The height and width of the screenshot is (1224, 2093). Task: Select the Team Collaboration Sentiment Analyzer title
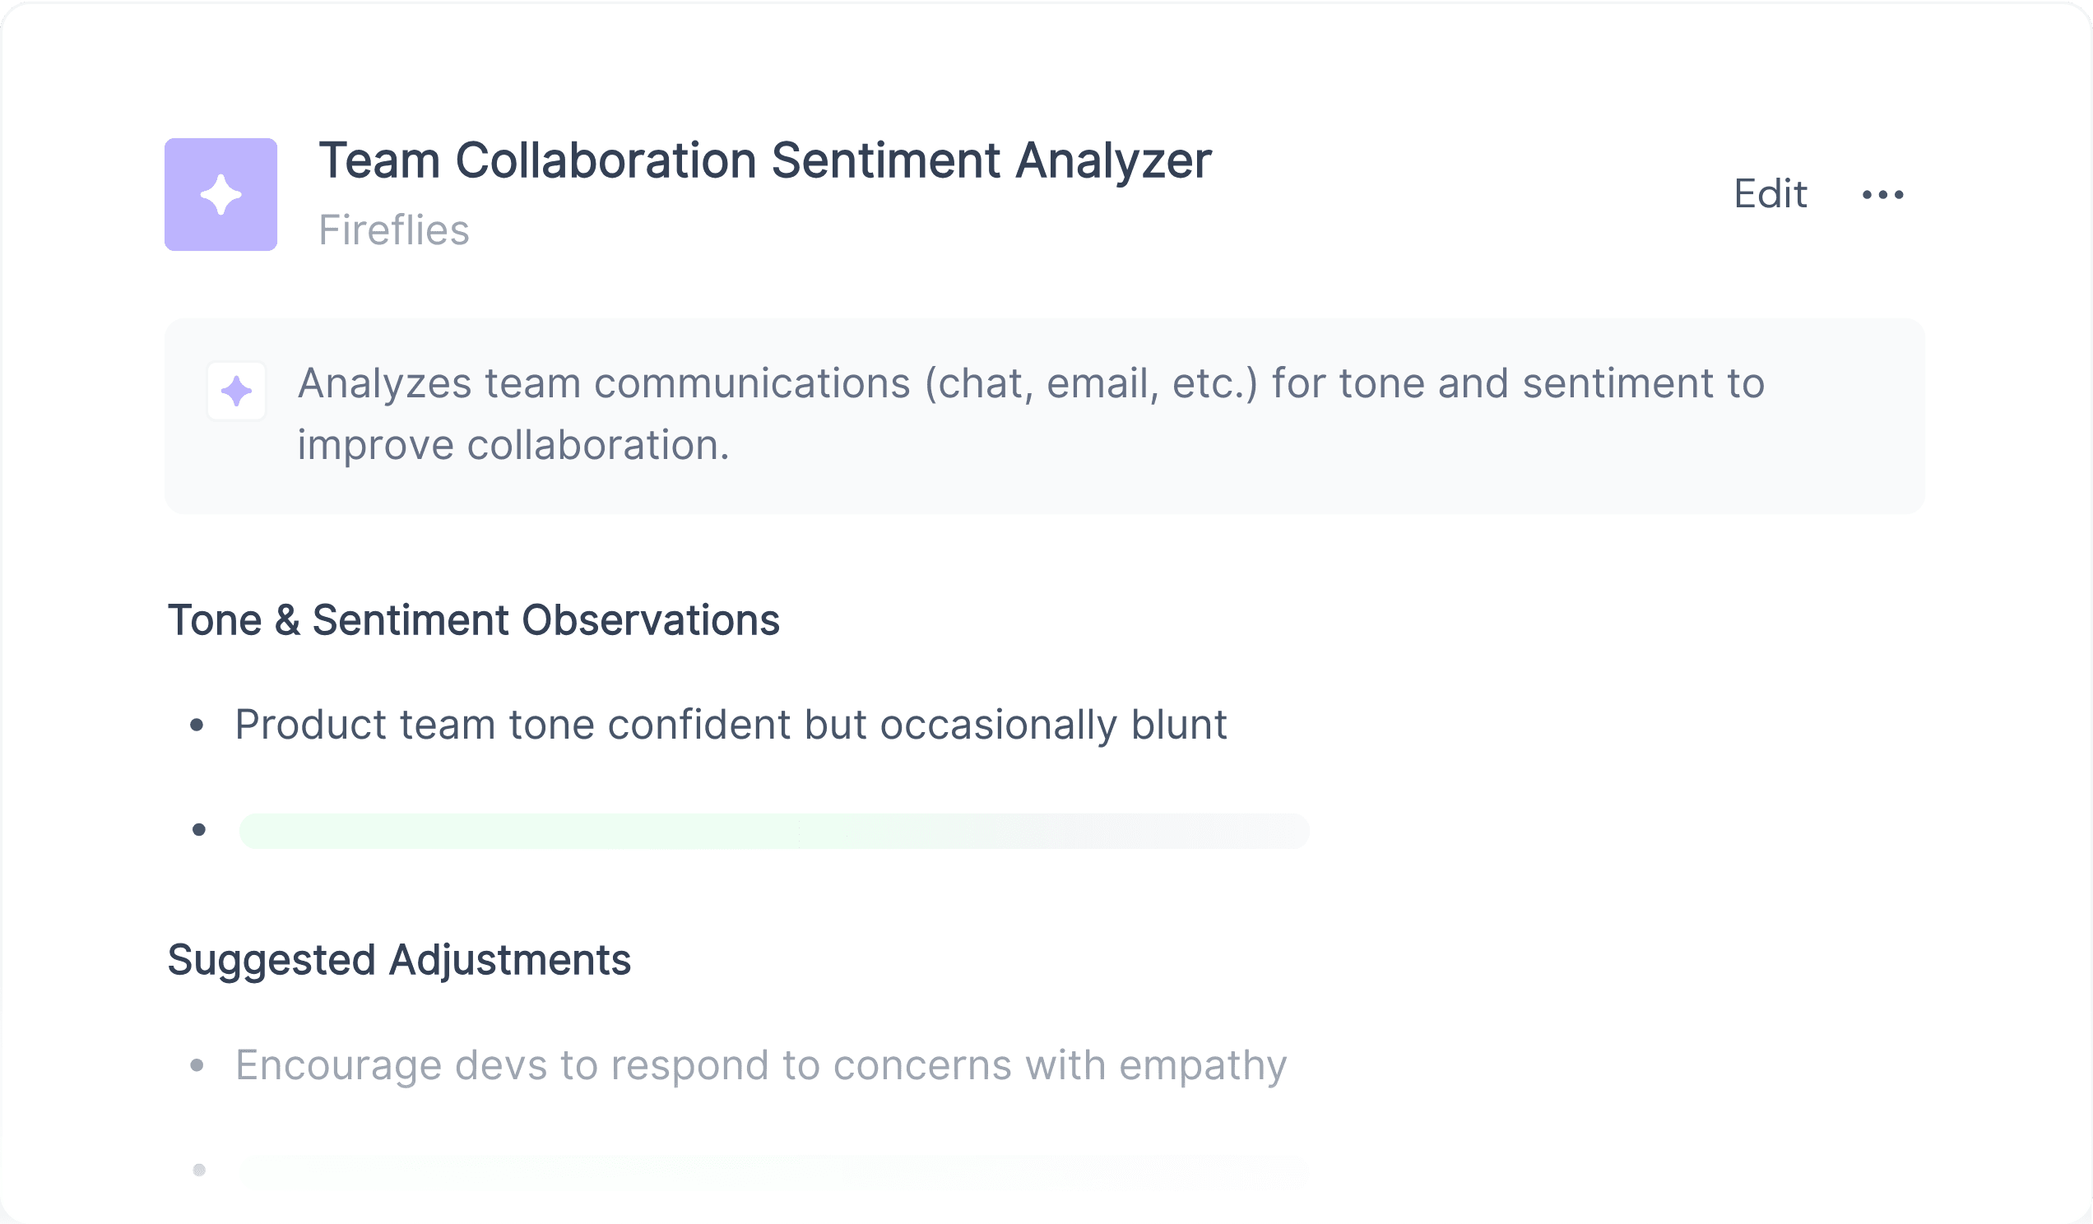[x=765, y=160]
